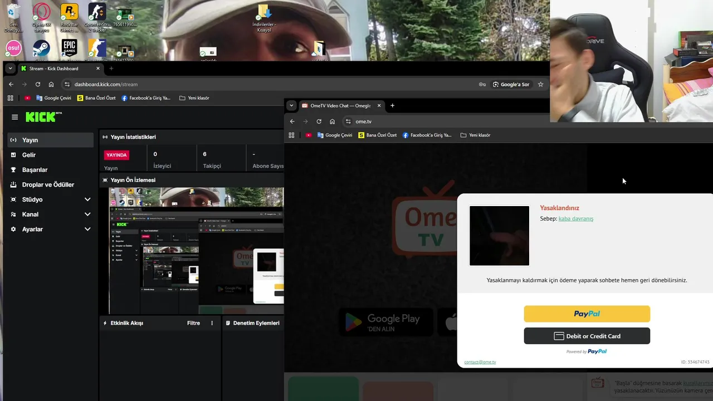
Task: Open the apps grid in the Kick window bookmarks bar
Action: click(x=10, y=98)
